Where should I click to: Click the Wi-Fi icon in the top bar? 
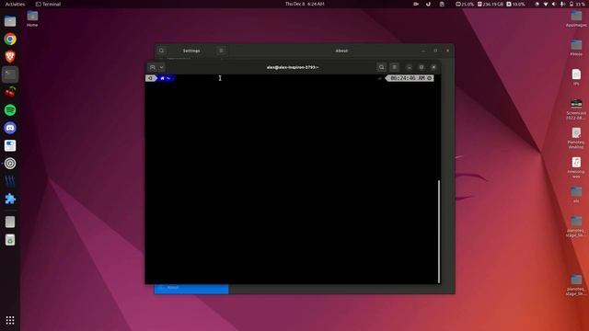[546, 4]
